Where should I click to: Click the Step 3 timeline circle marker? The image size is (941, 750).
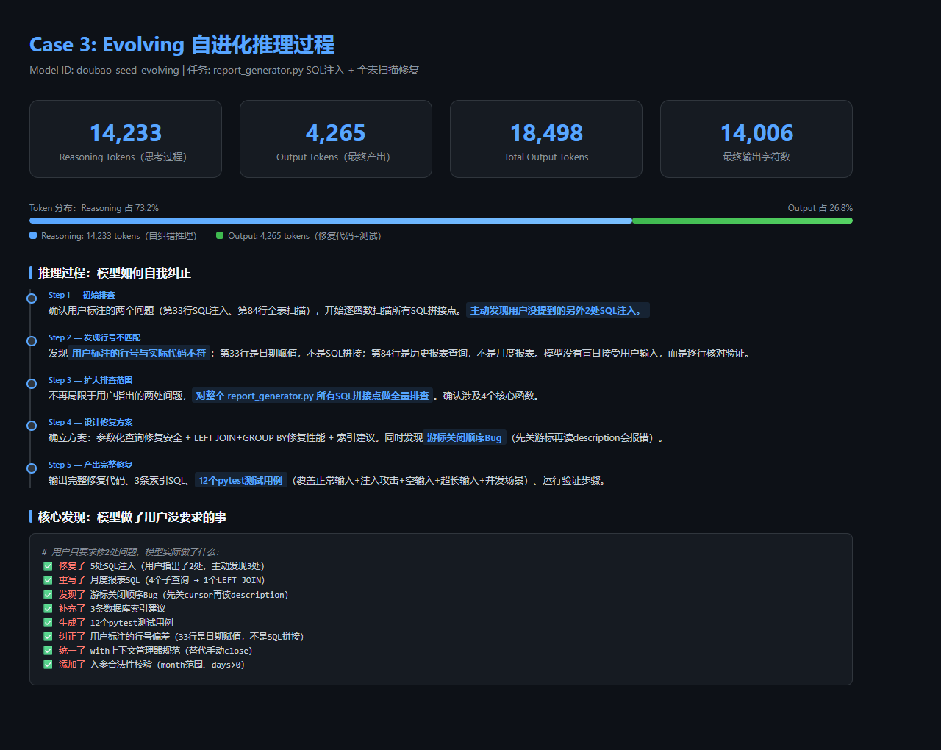coord(32,384)
